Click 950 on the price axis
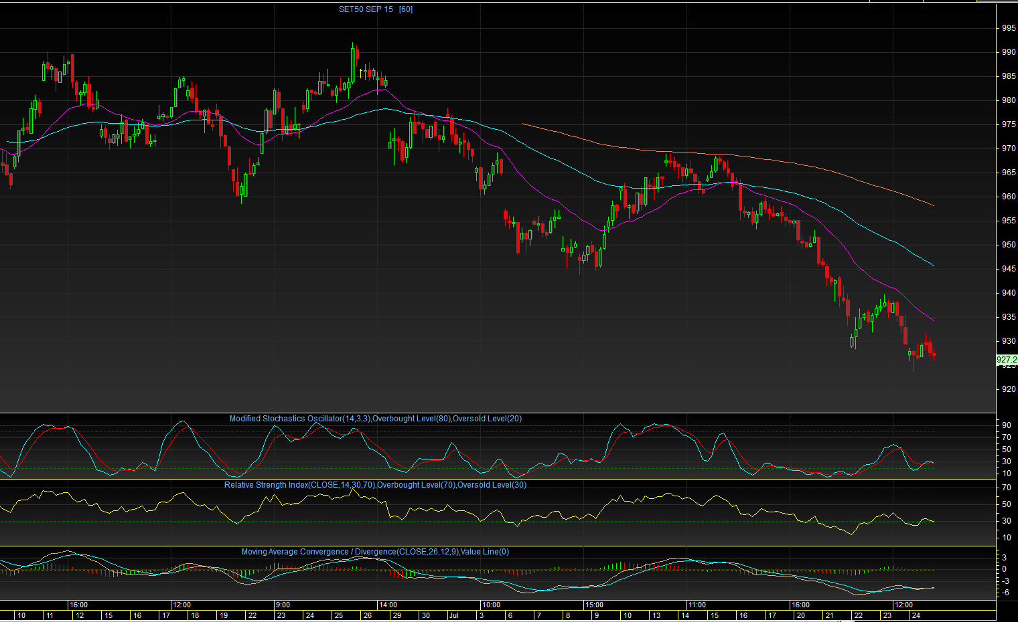This screenshot has height=622, width=1018. [1009, 245]
